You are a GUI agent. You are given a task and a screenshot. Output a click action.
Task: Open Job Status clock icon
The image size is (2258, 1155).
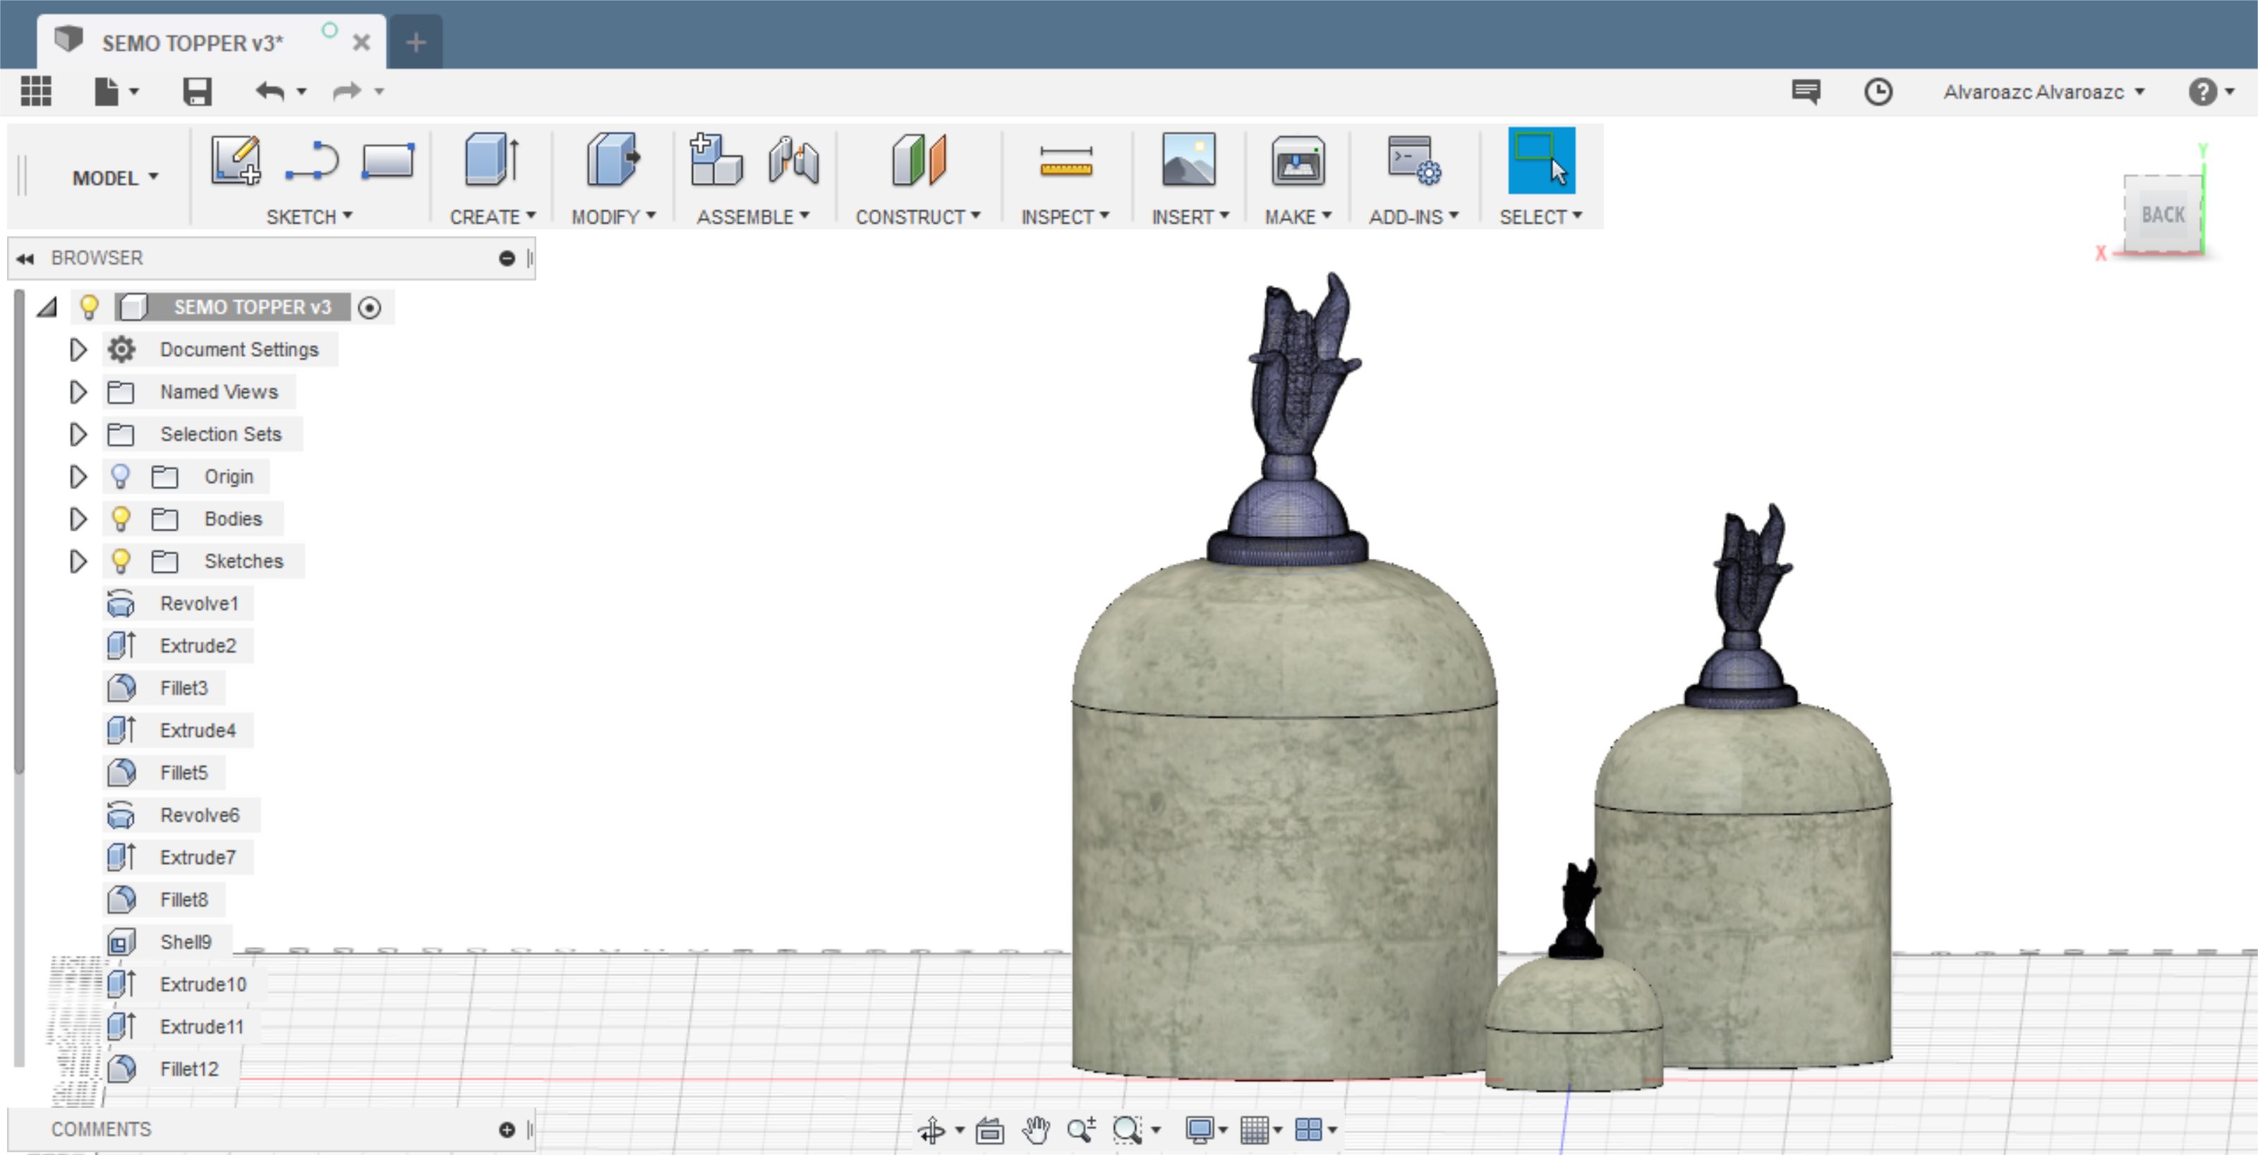coord(1878,92)
